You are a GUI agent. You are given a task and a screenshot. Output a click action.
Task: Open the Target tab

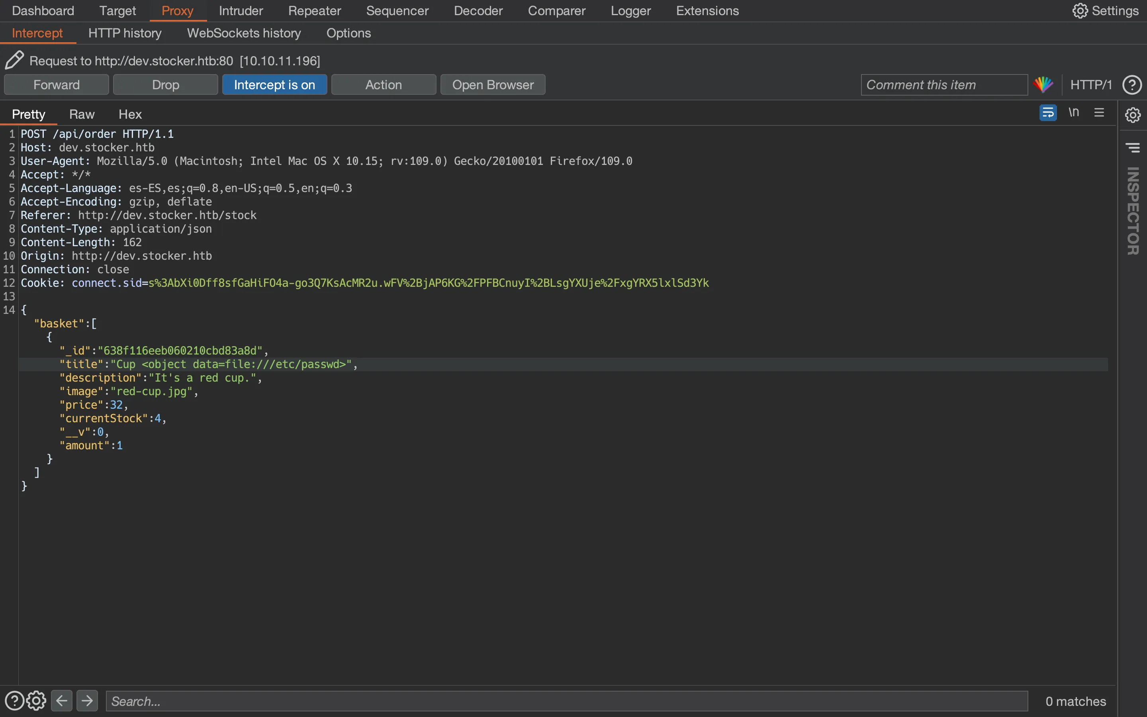[117, 10]
